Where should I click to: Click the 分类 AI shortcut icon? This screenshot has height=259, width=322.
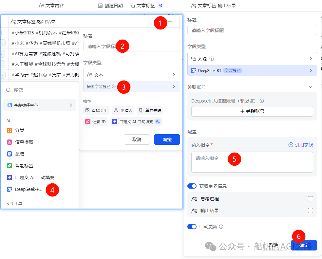9,130
